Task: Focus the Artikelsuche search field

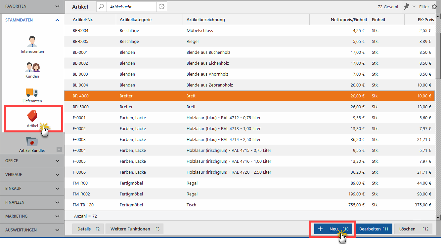Action: [x=131, y=7]
